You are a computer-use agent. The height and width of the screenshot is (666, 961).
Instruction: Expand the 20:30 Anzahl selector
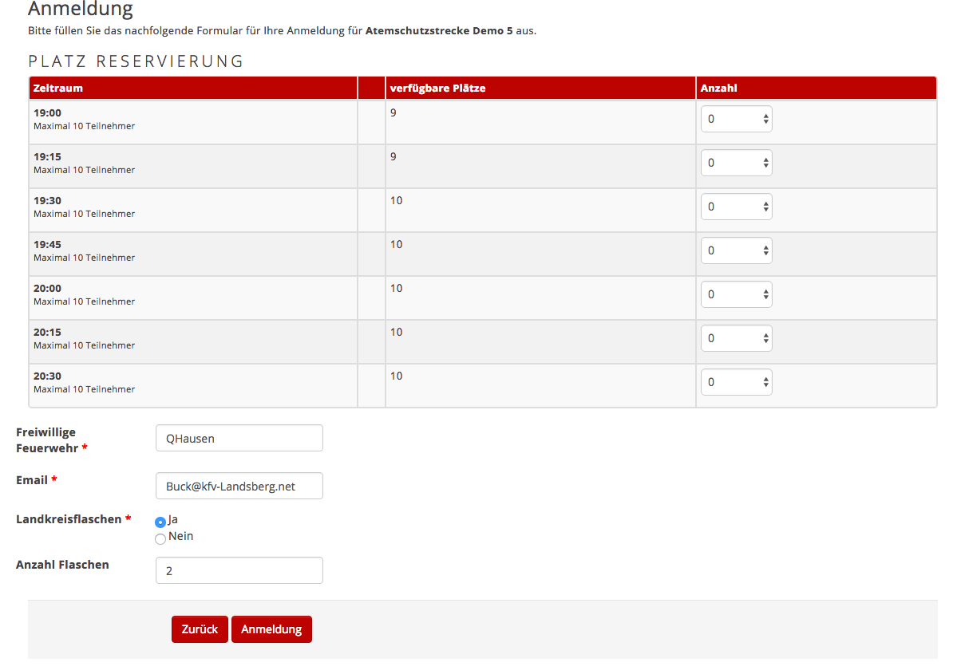(x=736, y=382)
